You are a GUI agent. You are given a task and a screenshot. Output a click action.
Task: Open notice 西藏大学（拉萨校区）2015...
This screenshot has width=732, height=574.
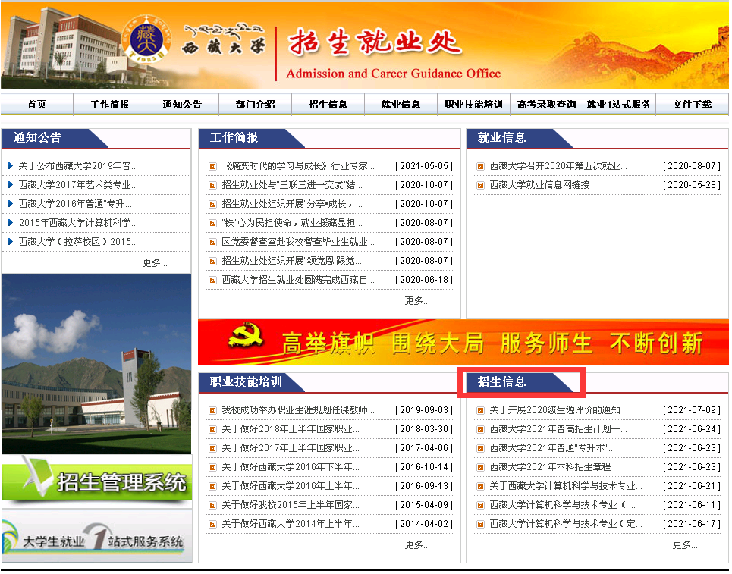[x=78, y=242]
